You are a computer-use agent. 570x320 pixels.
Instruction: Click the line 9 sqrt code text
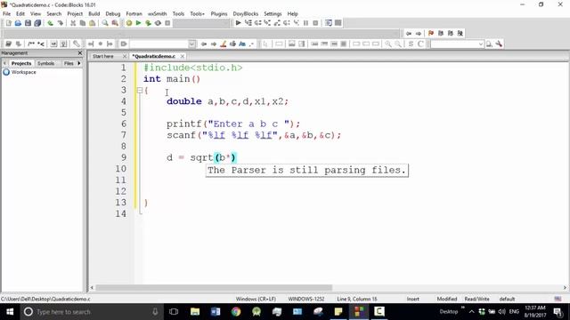(201, 157)
